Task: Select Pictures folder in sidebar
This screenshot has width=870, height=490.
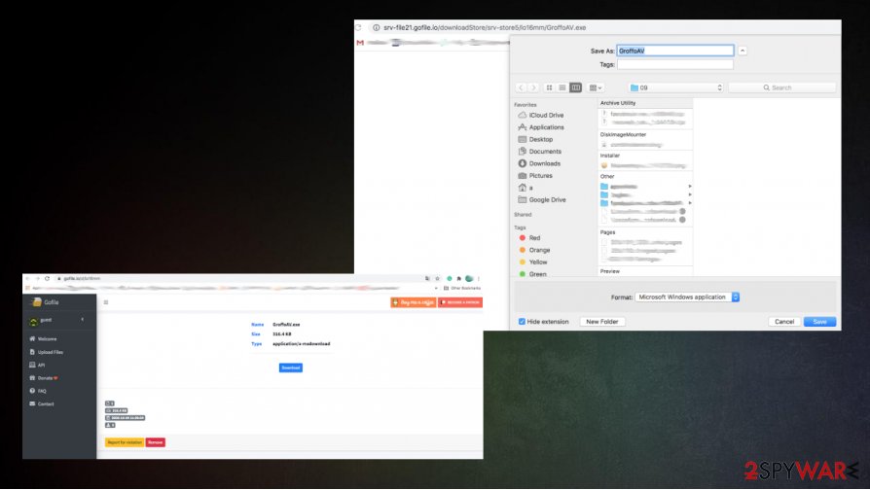Action: [535, 176]
